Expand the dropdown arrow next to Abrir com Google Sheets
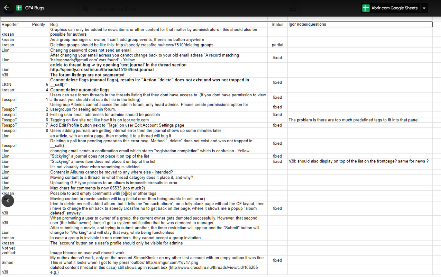The width and height of the screenshot is (441, 277). [x=424, y=8]
